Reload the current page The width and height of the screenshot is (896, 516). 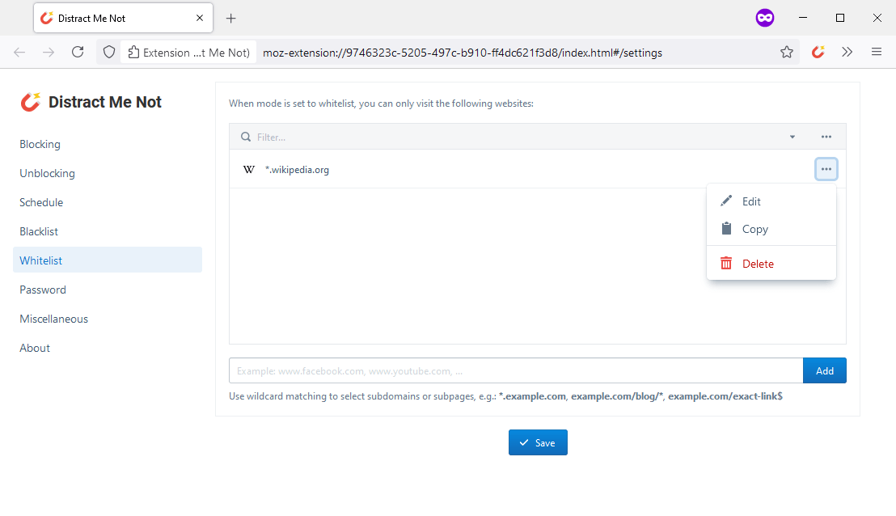[x=78, y=52]
